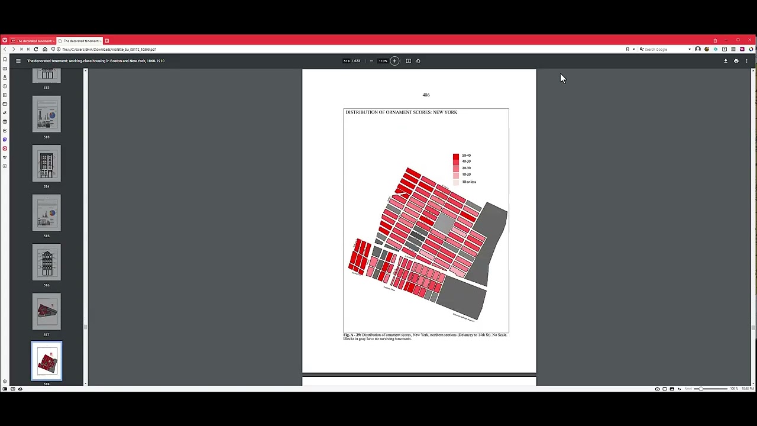The image size is (757, 426).
Task: Open the History panel clock icon
Action: (5, 86)
